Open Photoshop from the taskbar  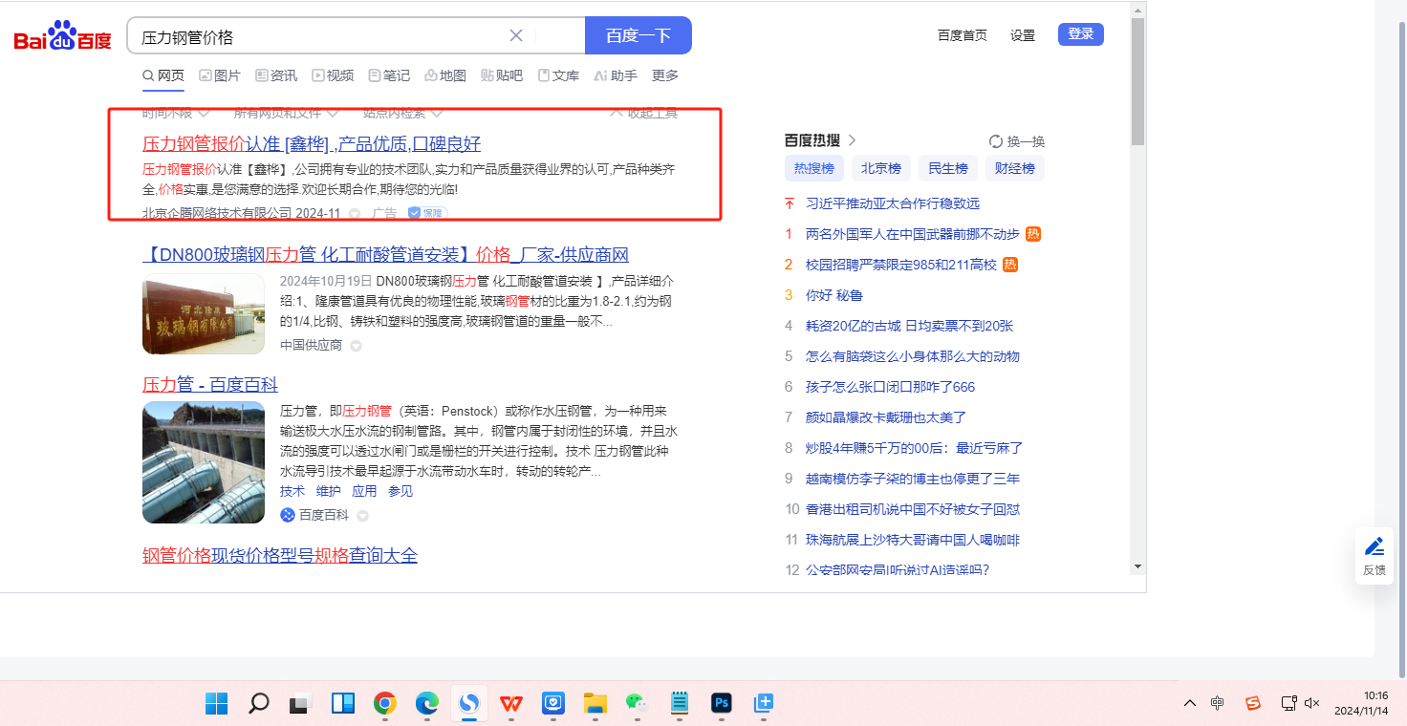(x=722, y=704)
